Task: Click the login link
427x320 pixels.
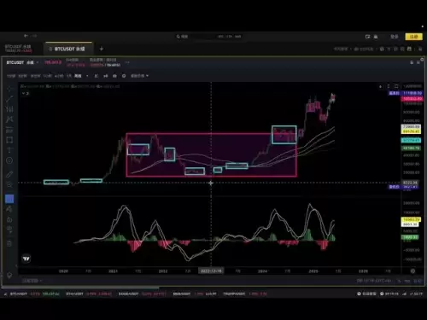Action: tap(394, 37)
